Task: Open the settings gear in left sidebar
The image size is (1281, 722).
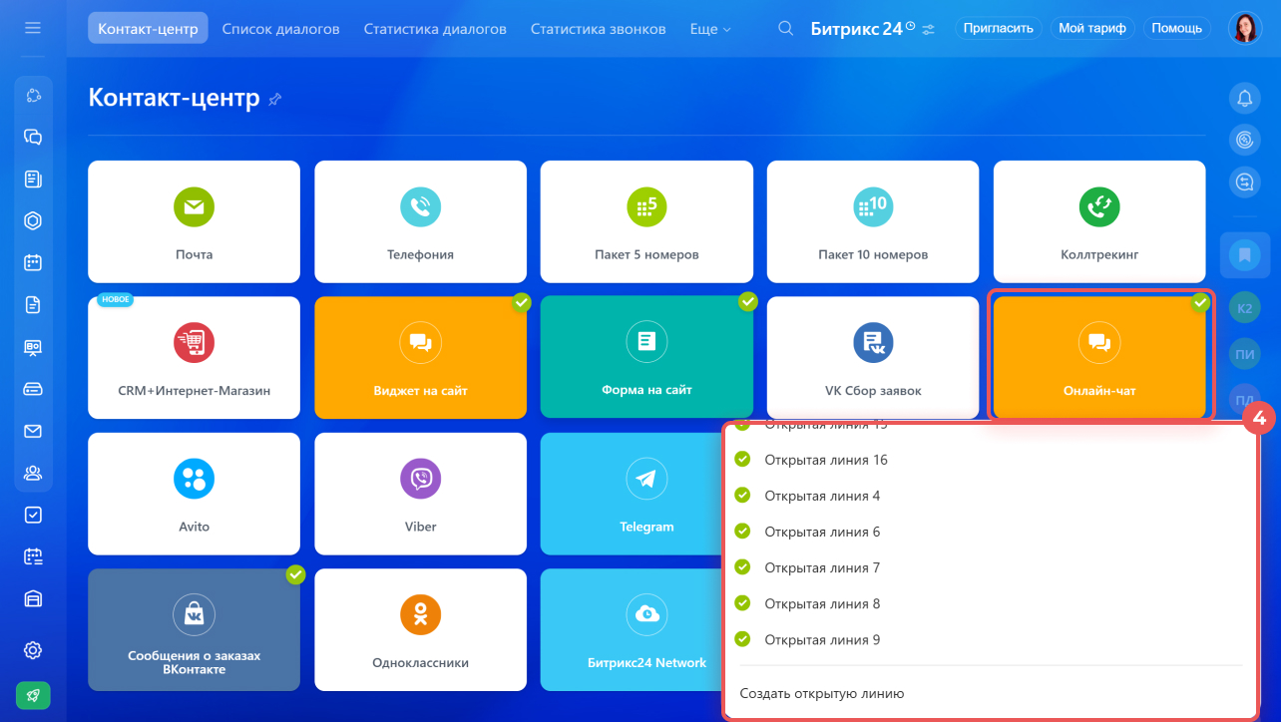Action: pos(33,650)
